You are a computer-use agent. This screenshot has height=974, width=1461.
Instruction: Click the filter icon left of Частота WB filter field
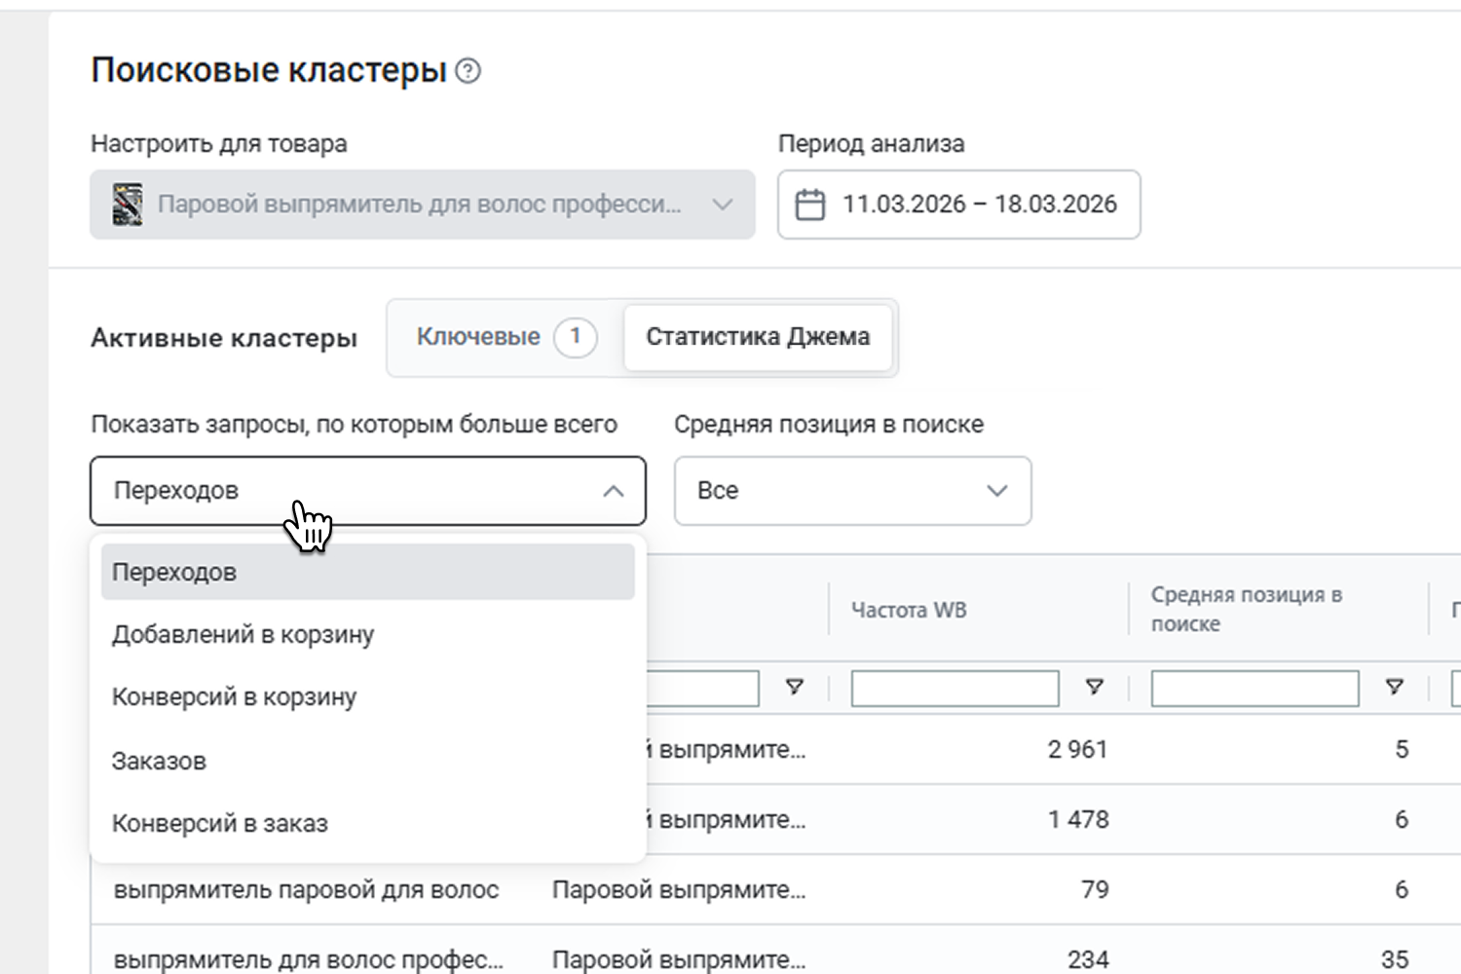tap(794, 688)
